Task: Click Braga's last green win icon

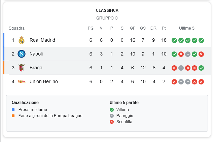Action: 201,68
